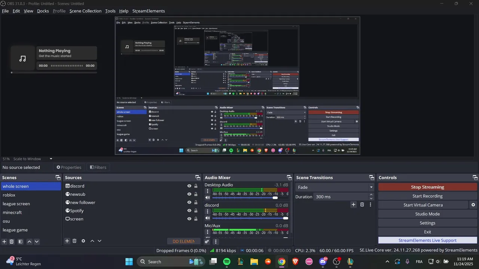Move scene down with Scenes down arrow
This screenshot has width=479, height=269.
click(37, 242)
